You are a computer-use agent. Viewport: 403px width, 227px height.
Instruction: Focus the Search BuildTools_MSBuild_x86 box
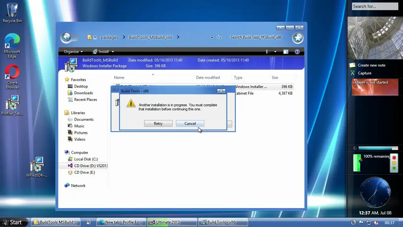click(256, 37)
